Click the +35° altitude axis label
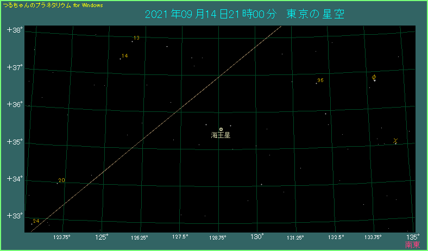The height and width of the screenshot is (251, 428). [x=14, y=142]
